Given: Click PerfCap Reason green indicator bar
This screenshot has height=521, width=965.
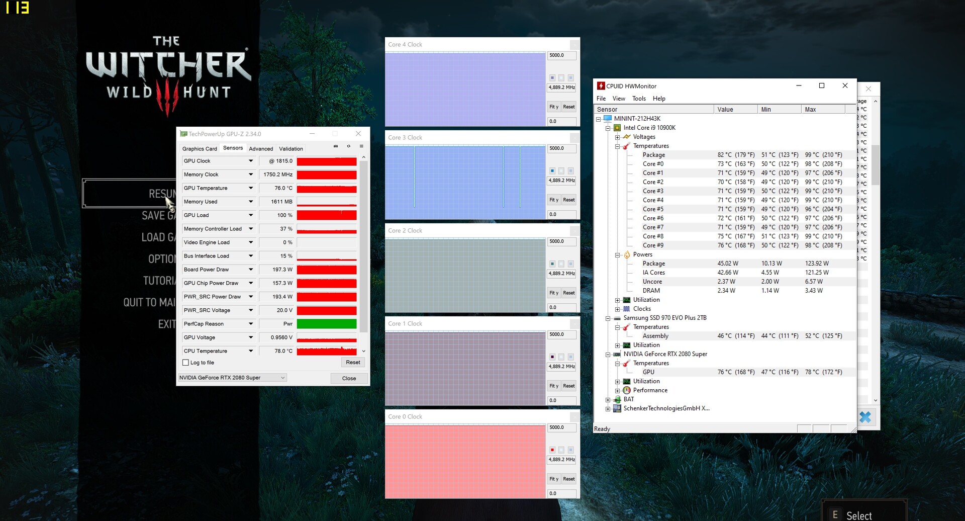Looking at the screenshot, I should point(327,324).
